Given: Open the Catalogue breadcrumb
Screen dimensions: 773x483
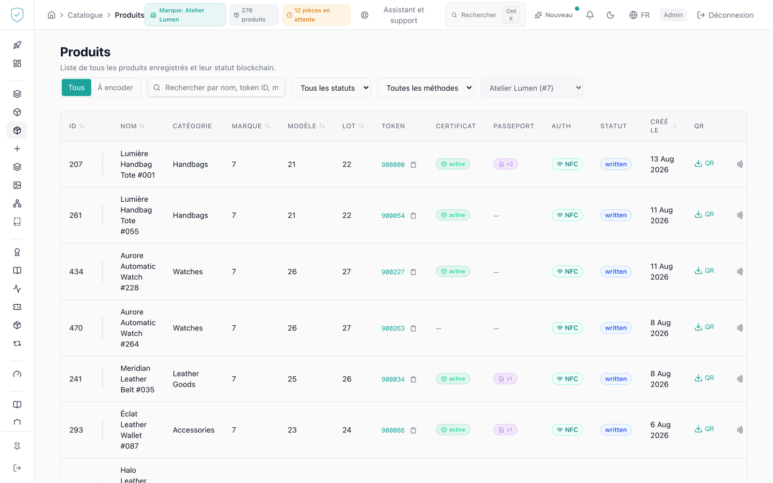Looking at the screenshot, I should (x=85, y=15).
